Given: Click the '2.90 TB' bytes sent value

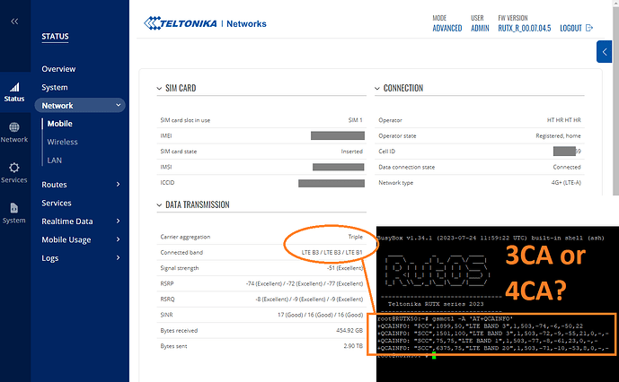Looking at the screenshot, I should coord(353,346).
